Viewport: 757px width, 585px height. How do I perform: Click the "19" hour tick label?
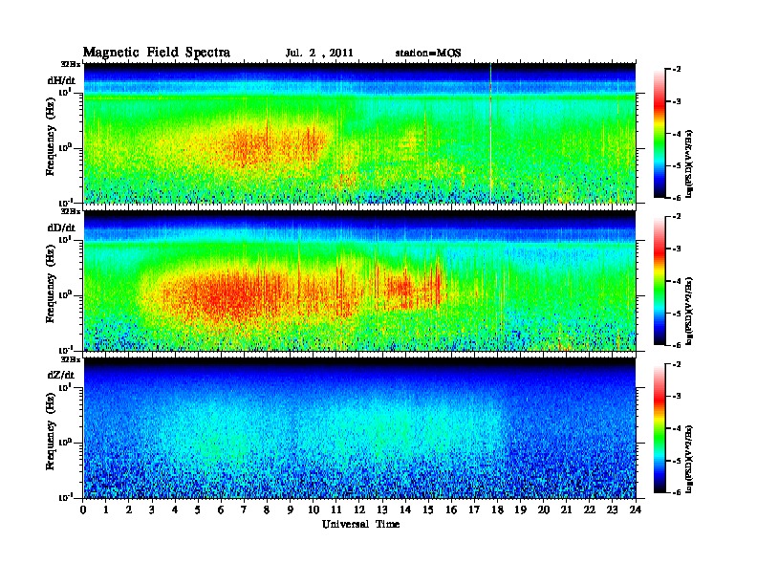tap(520, 509)
